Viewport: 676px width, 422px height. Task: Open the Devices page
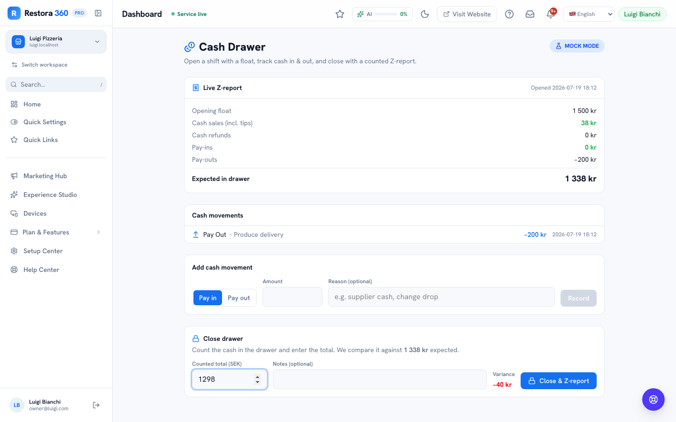pyautogui.click(x=56, y=213)
